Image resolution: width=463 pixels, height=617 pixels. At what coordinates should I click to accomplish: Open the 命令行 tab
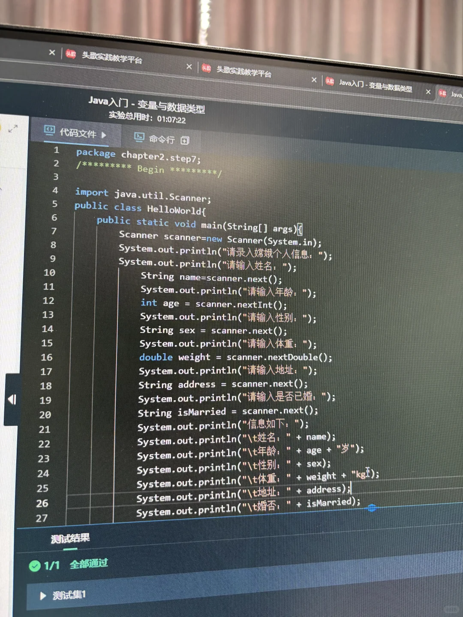(x=162, y=139)
